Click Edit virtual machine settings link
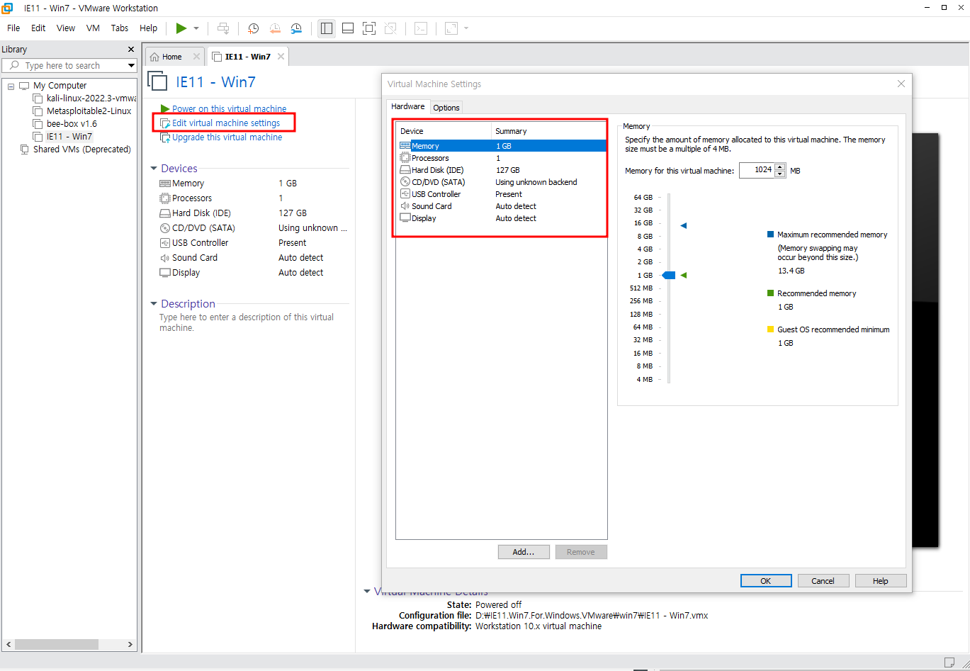This screenshot has height=671, width=970. 226,123
